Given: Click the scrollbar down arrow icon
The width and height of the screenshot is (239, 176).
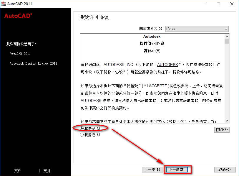Looking at the screenshot, I should click(x=227, y=121).
